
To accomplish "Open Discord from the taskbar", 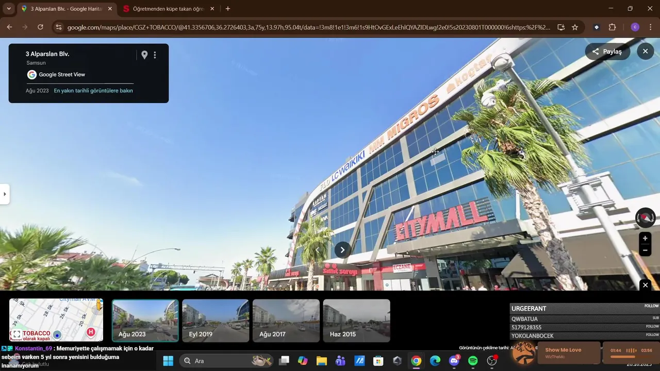I will [x=454, y=361].
